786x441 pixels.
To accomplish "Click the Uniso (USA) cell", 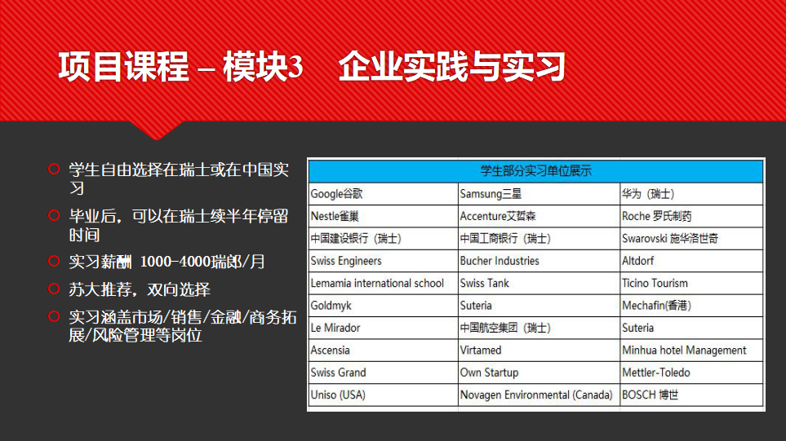I will (384, 395).
